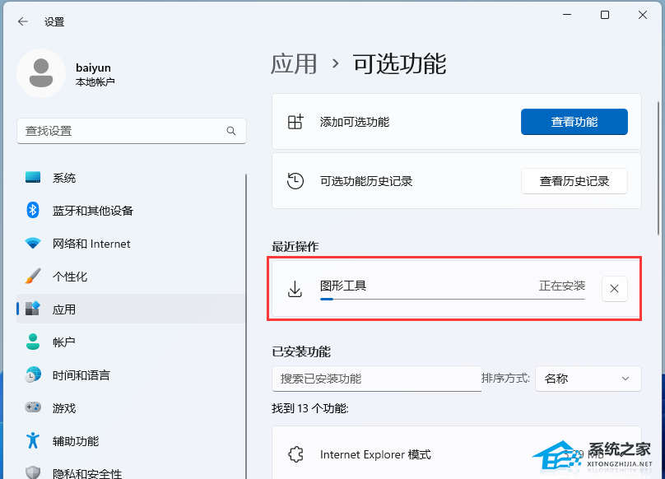
Task: Click the graphics tools install progress bar
Action: 452,300
